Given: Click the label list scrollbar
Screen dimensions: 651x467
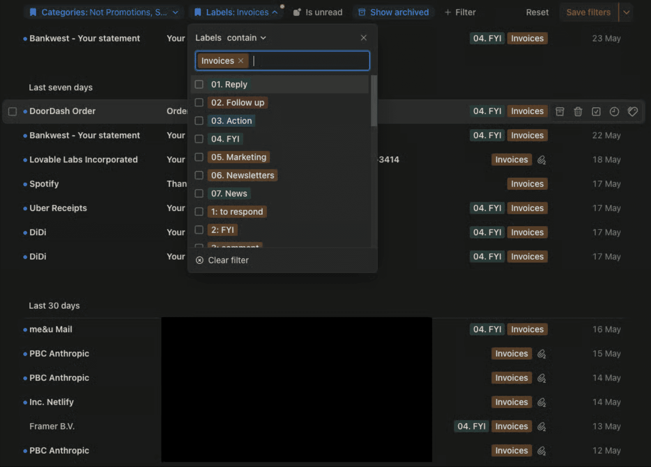Looking at the screenshot, I should click(374, 101).
